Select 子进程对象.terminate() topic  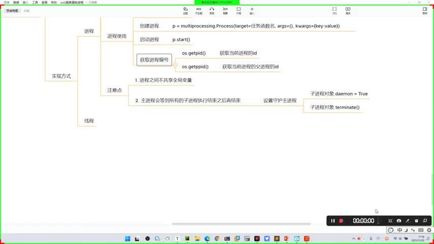(x=335, y=107)
